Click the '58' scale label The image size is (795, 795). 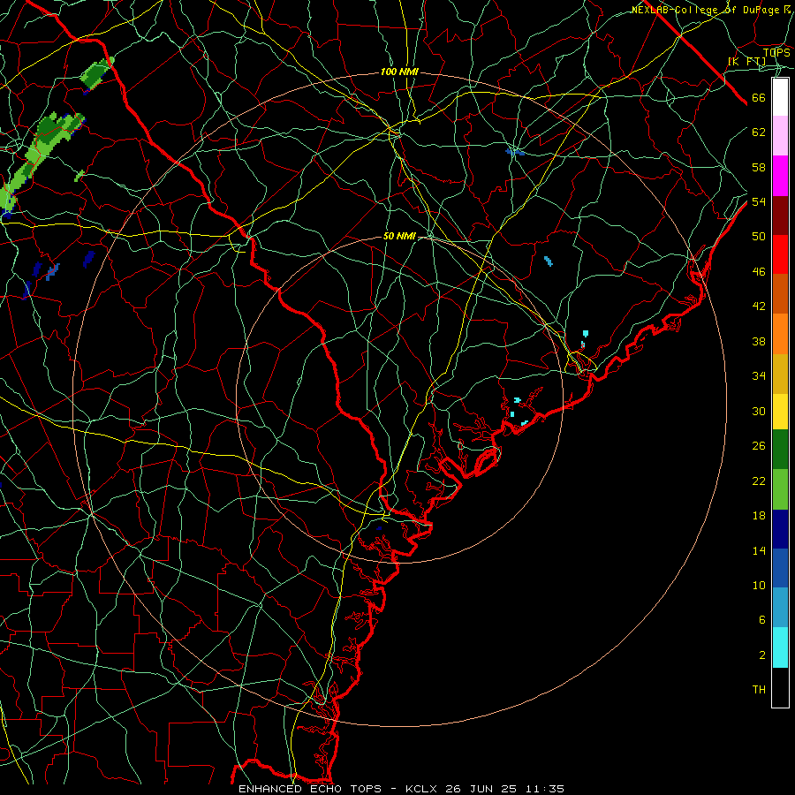tap(759, 167)
